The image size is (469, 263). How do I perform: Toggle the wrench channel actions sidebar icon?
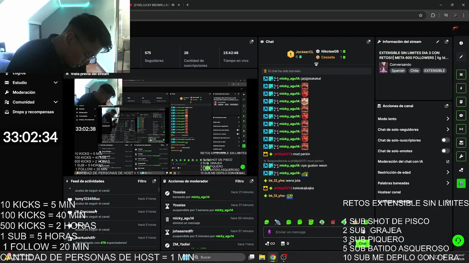click(461, 156)
